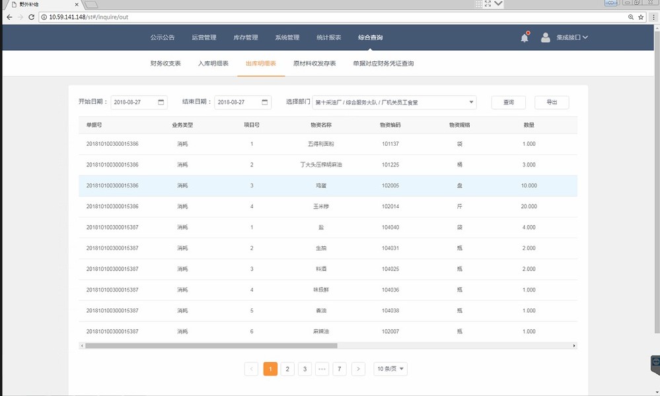Switch to the 单据对应财务凭证查询 tab
Image resolution: width=660 pixels, height=396 pixels.
[x=383, y=63]
